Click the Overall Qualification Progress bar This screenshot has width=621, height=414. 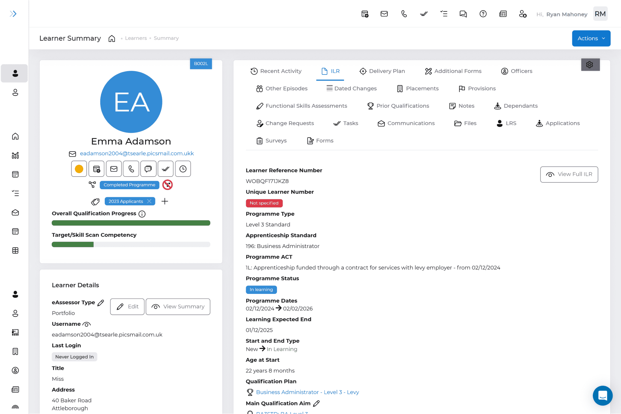click(x=131, y=222)
